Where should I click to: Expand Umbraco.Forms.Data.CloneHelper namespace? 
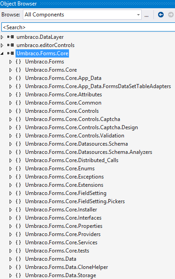pos(11,267)
